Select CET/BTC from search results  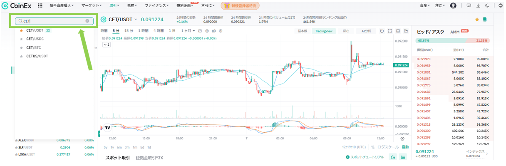tap(33, 47)
